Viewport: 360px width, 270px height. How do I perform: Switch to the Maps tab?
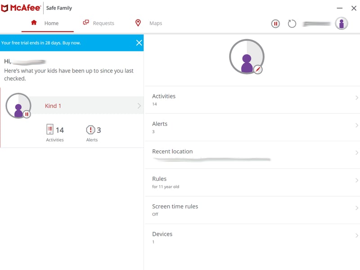pos(149,23)
